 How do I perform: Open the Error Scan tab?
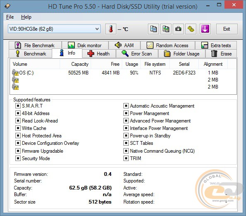137,54
